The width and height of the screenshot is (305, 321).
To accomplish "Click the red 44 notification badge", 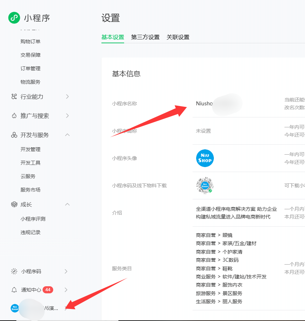I will 48,290.
